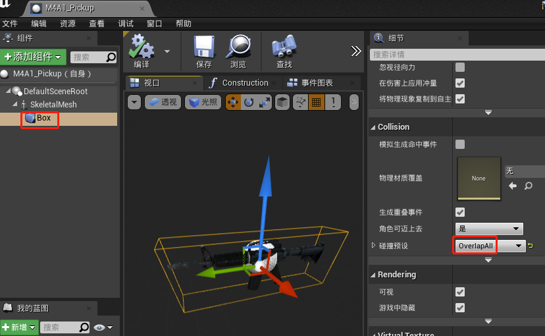Image resolution: width=545 pixels, height=336 pixels.
Task: Expand the 碰撞预设 disclosure triangle
Action: [373, 245]
